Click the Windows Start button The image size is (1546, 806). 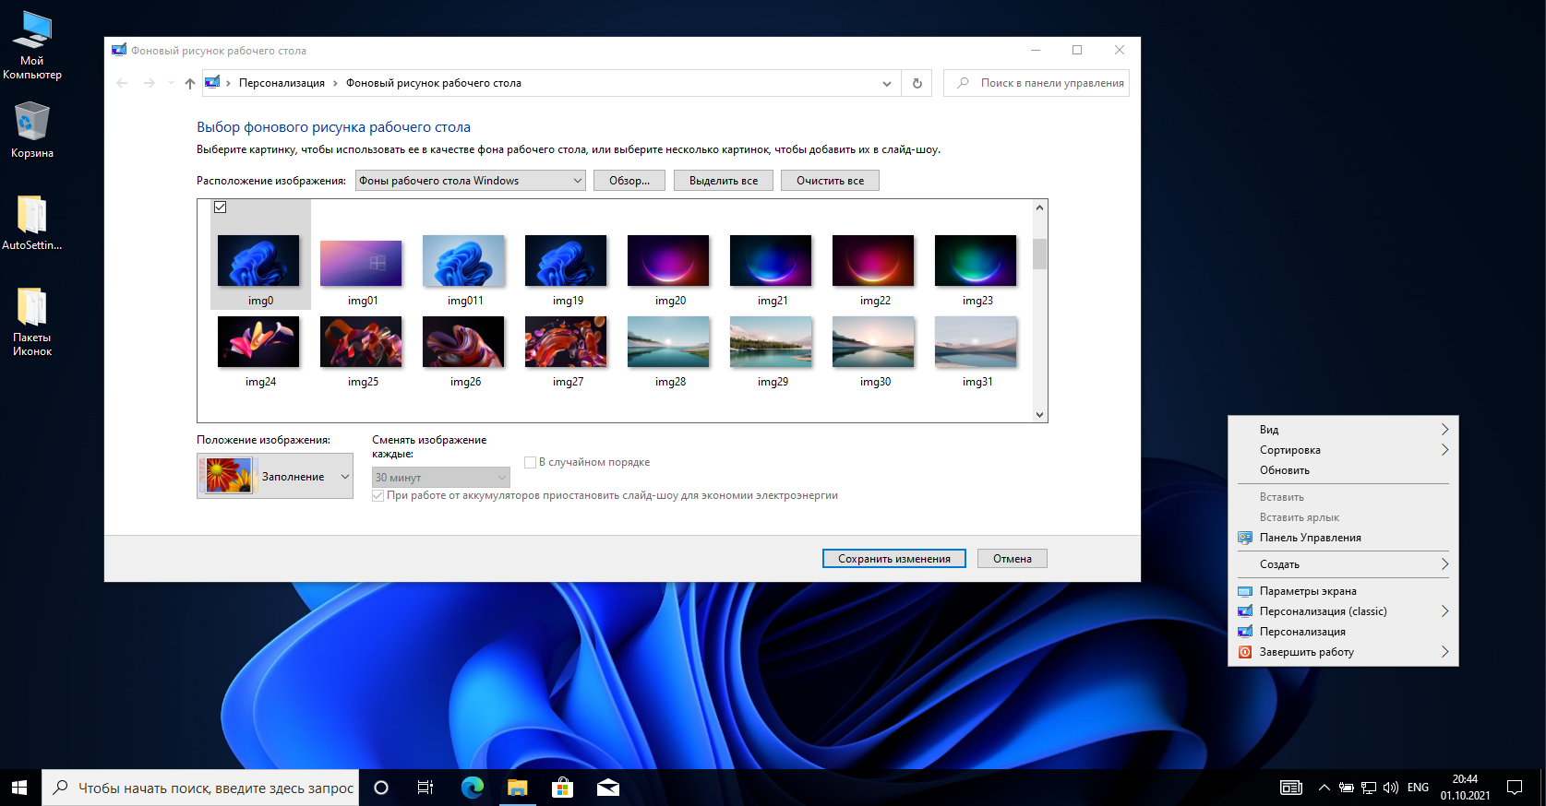[19, 788]
